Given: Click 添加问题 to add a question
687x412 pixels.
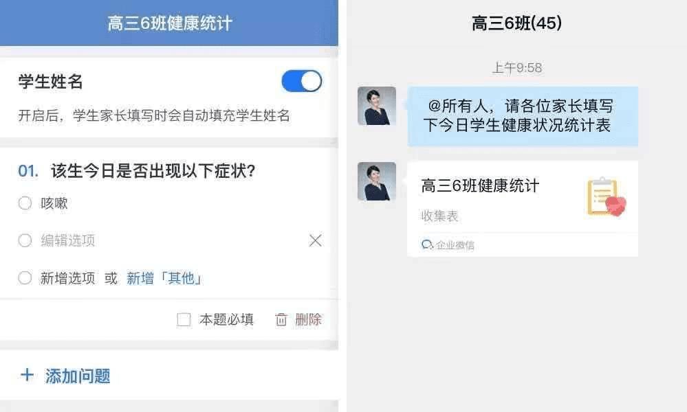Looking at the screenshot, I should click(78, 376).
